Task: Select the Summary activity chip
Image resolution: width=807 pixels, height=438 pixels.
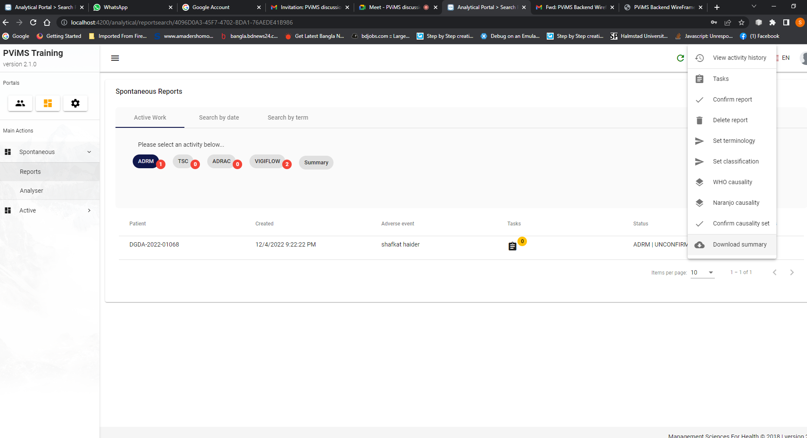Action: (x=316, y=163)
